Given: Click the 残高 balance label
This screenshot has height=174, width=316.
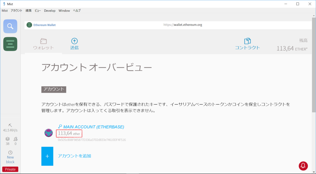Looking at the screenshot, I should 303,40.
